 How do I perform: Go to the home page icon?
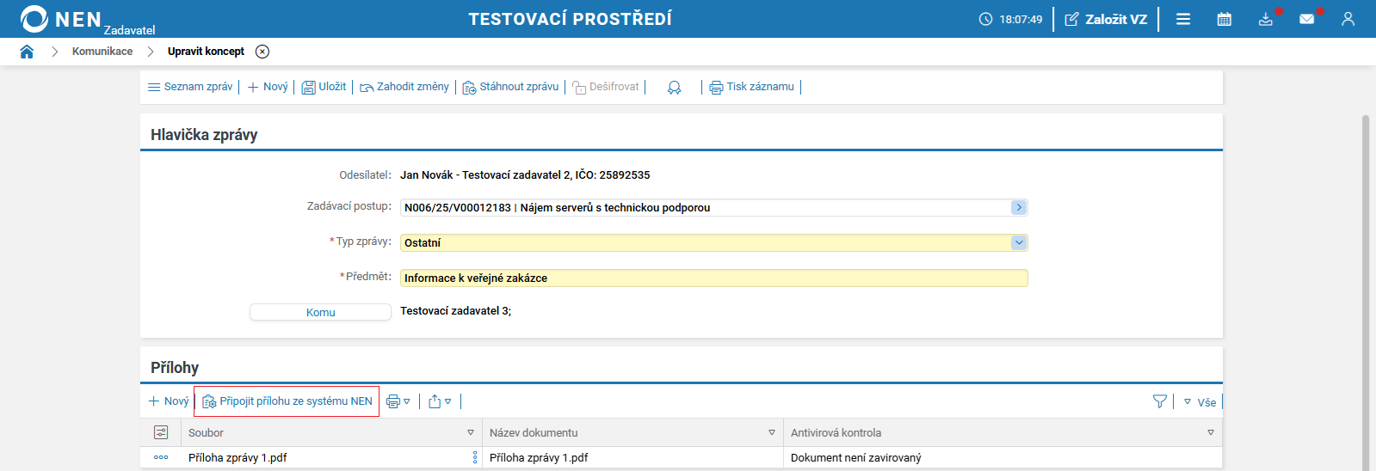click(27, 52)
